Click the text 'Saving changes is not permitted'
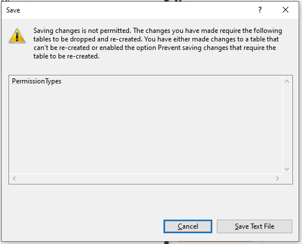This screenshot has height=244, width=302. tap(82, 31)
